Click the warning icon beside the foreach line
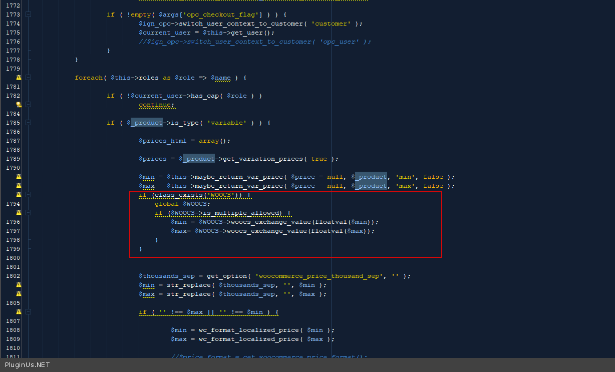615x372 pixels. coord(19,78)
